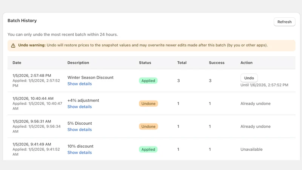Click 'Already undone' in 5% Discount row
302x170 pixels.
(256, 127)
